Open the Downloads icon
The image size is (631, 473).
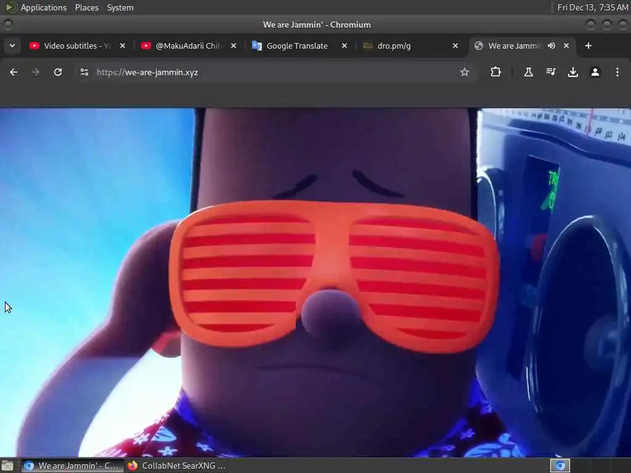573,73
